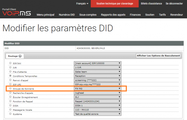Select the Messagerie Vocale radio button

click(x=10, y=109)
